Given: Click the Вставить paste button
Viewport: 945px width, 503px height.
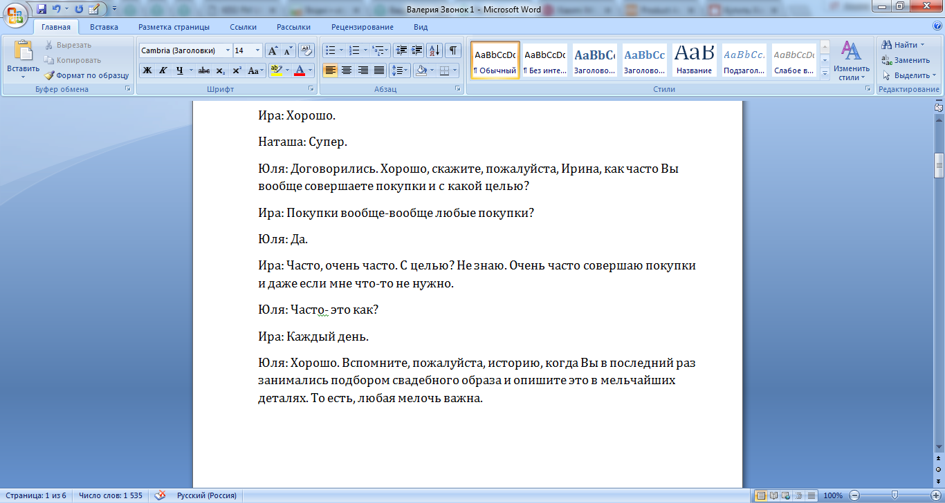Looking at the screenshot, I should point(24,60).
